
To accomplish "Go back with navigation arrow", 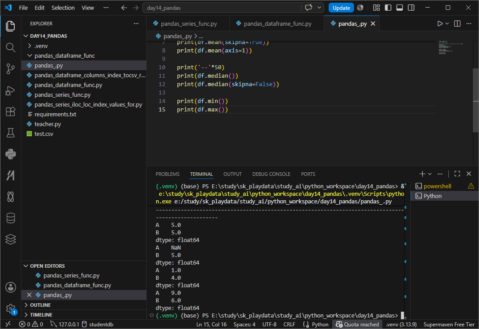I will pos(124,8).
